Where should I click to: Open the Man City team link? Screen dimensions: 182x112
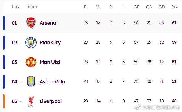pyautogui.click(x=50, y=43)
